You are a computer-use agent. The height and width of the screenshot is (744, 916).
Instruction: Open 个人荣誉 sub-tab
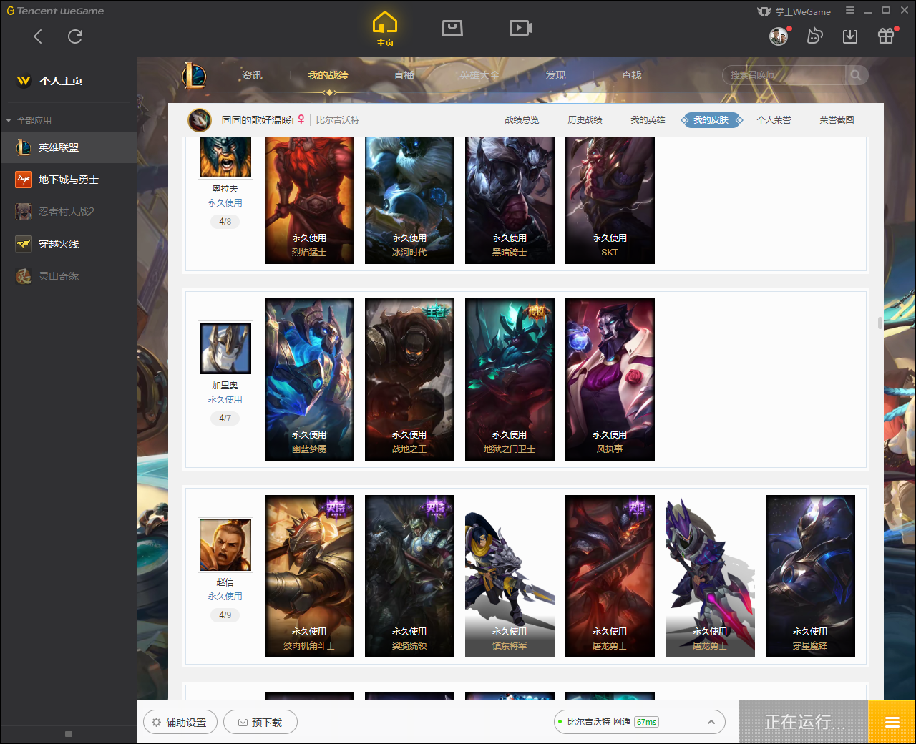(774, 120)
